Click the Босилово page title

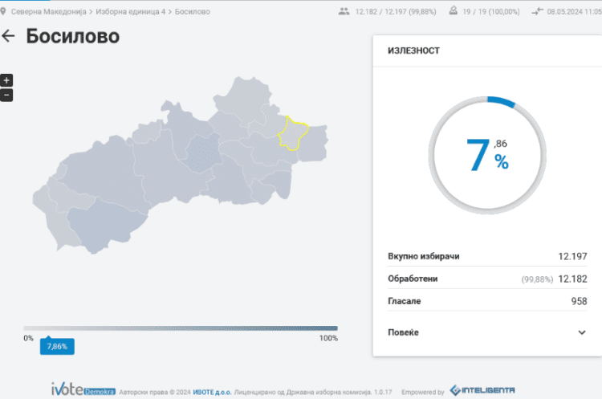pyautogui.click(x=73, y=36)
